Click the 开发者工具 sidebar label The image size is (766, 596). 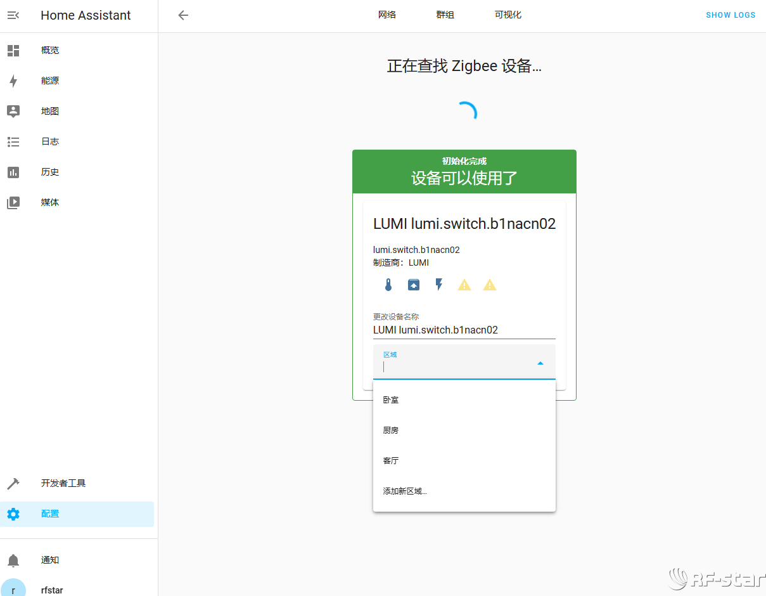click(x=63, y=484)
